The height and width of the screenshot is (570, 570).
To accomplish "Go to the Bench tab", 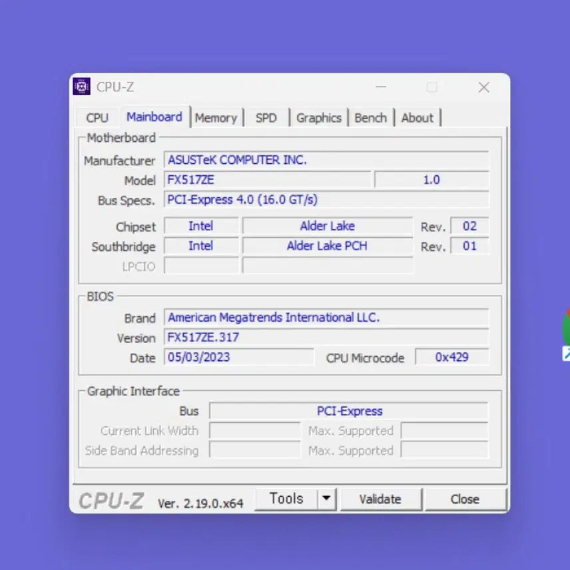I will 370,118.
